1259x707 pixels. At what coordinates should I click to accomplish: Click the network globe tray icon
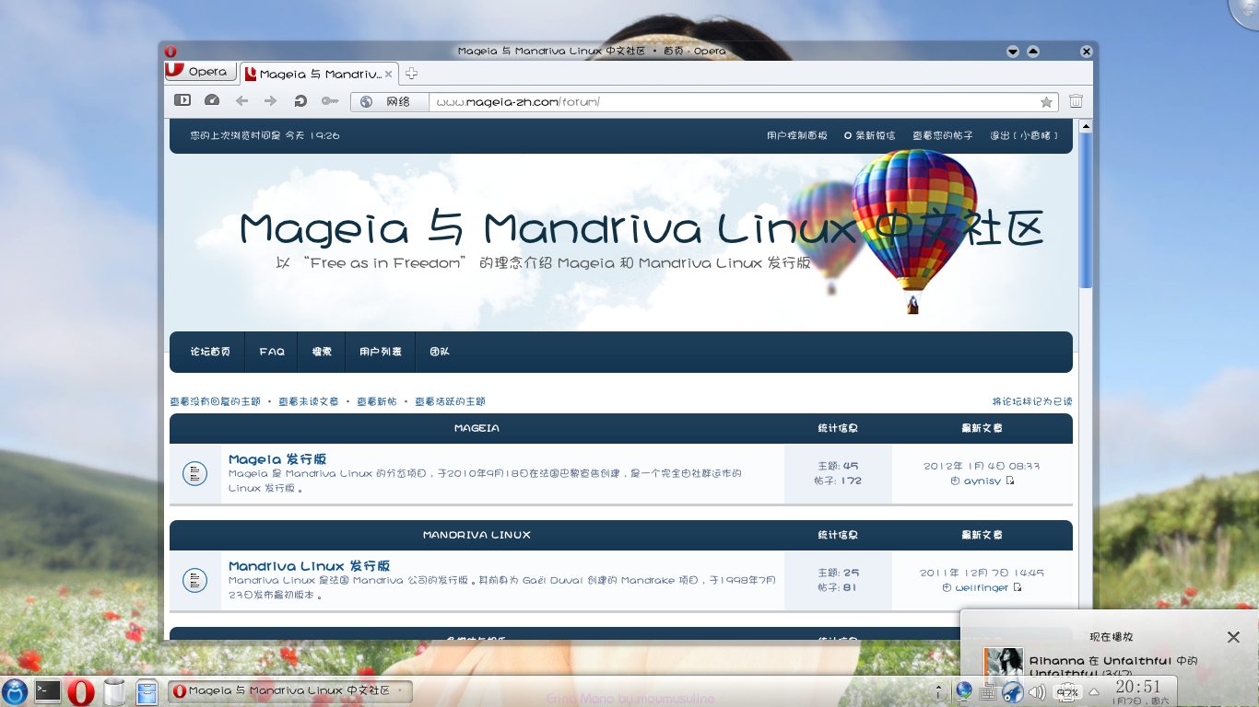pos(964,691)
